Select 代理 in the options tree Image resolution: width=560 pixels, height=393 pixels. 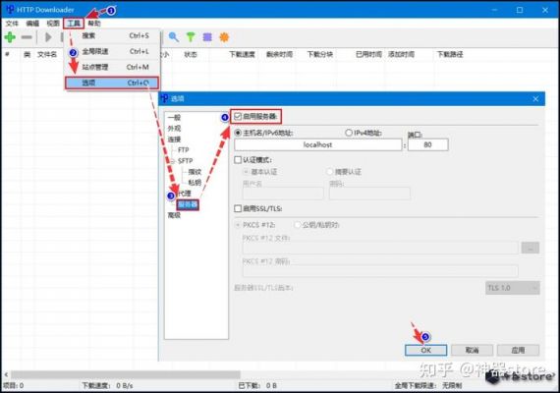(185, 194)
